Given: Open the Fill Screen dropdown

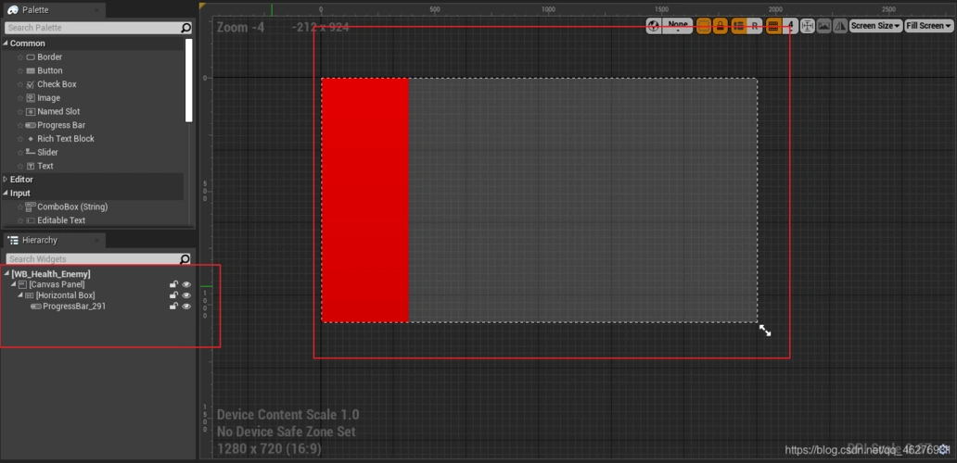Looking at the screenshot, I should coord(929,26).
